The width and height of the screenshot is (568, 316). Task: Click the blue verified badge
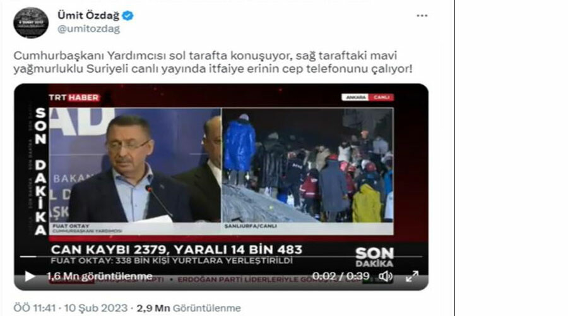pos(127,16)
